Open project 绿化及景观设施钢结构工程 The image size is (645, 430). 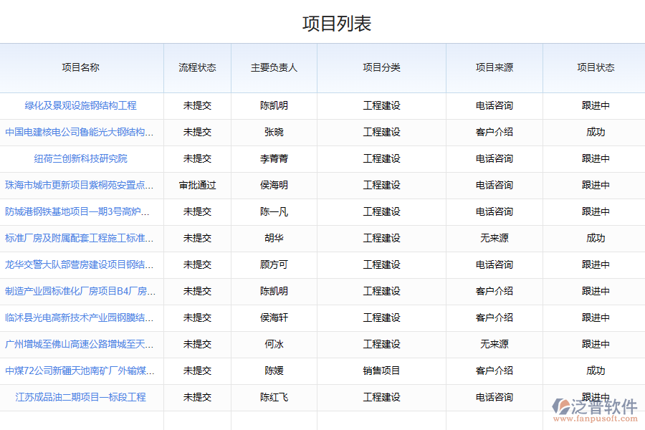pyautogui.click(x=81, y=105)
